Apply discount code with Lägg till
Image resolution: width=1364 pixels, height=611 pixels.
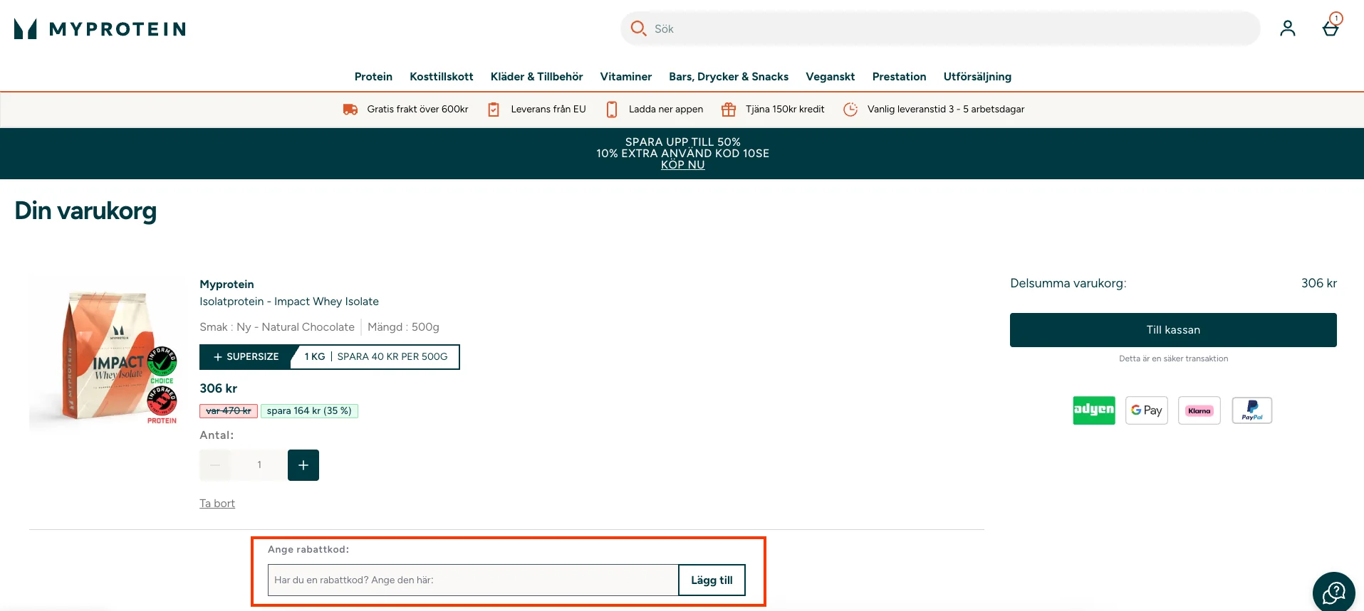point(712,580)
